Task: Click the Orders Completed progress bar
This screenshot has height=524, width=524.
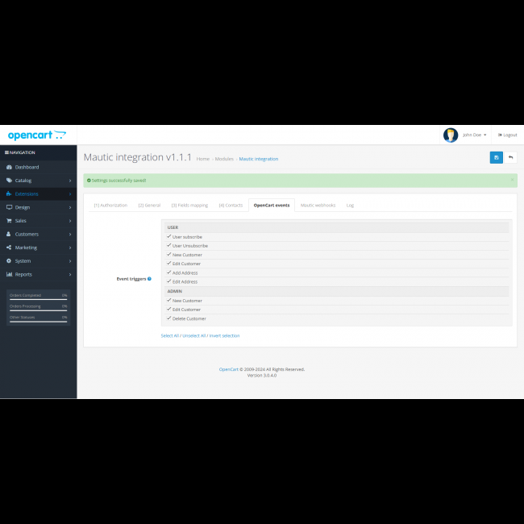Action: (38, 297)
